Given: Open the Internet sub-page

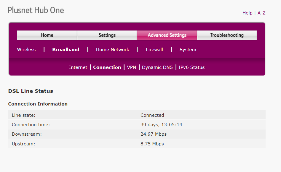Looking at the screenshot, I should click(x=78, y=67).
